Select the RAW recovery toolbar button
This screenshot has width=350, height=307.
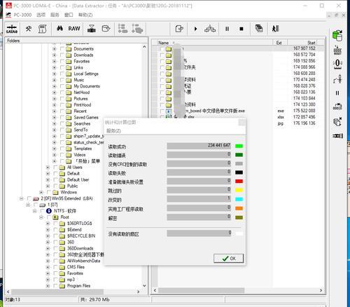click(74, 29)
